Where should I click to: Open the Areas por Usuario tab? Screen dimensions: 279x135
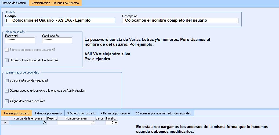(16, 113)
